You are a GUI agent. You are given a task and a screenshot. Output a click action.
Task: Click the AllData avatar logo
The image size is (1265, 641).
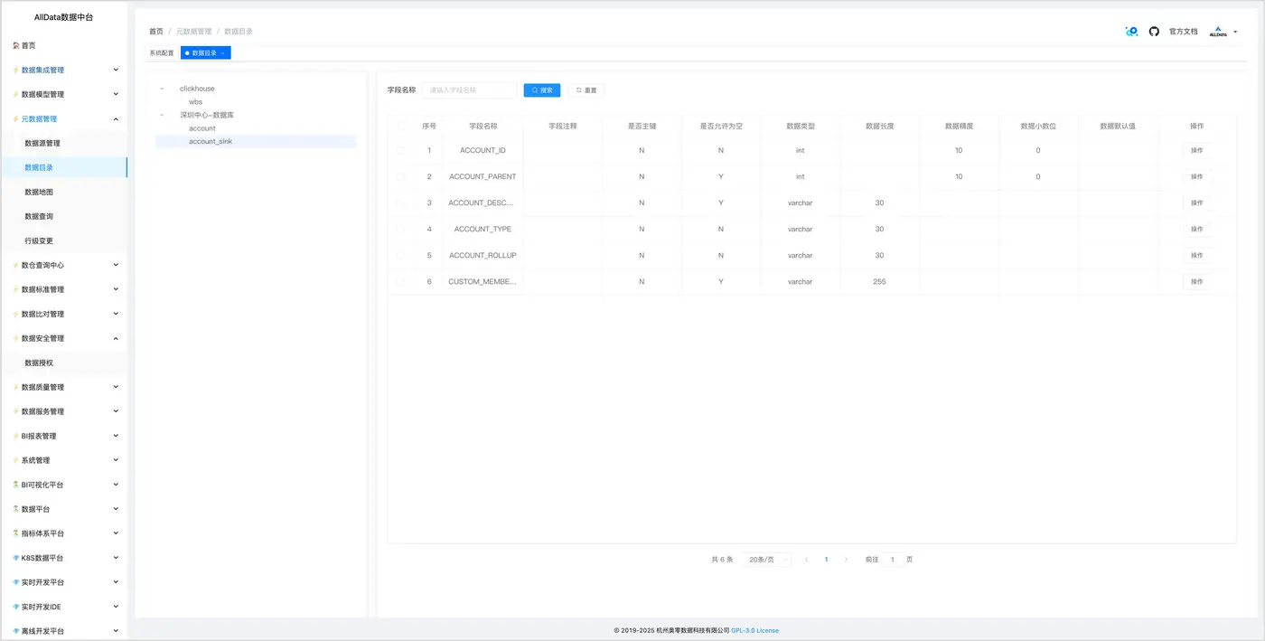1218,32
